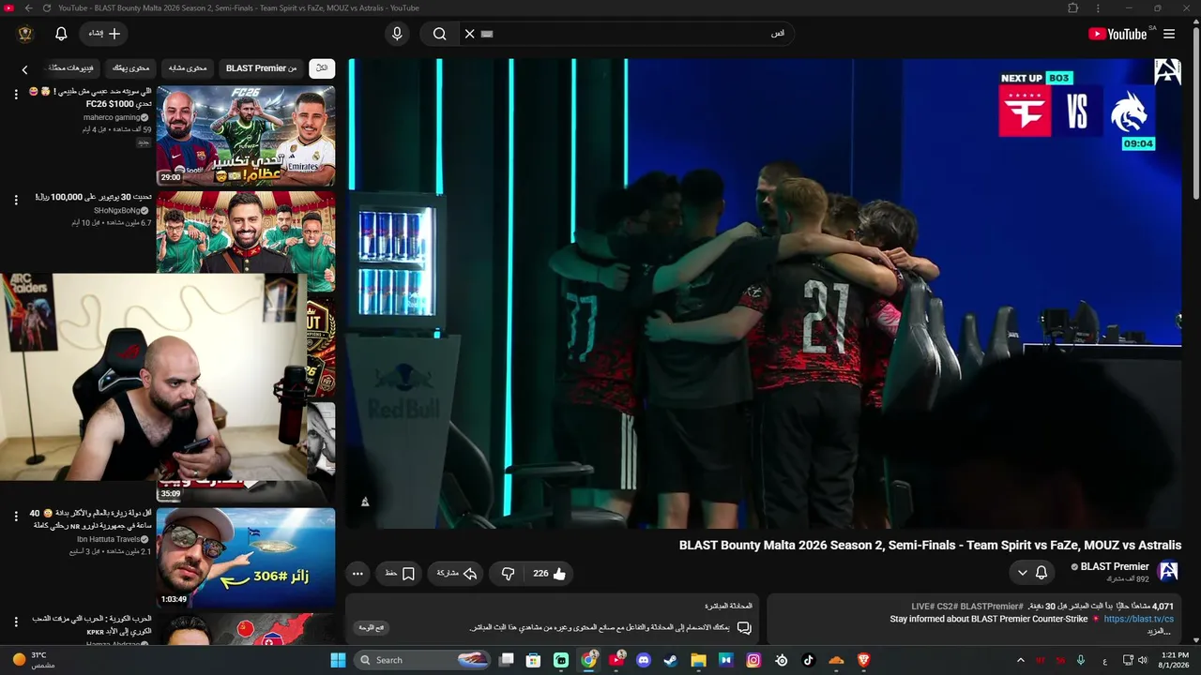
Task: Open more video actions ellipsis
Action: (x=357, y=574)
